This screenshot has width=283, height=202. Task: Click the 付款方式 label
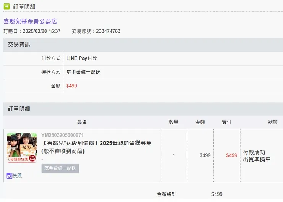[x=51, y=58]
